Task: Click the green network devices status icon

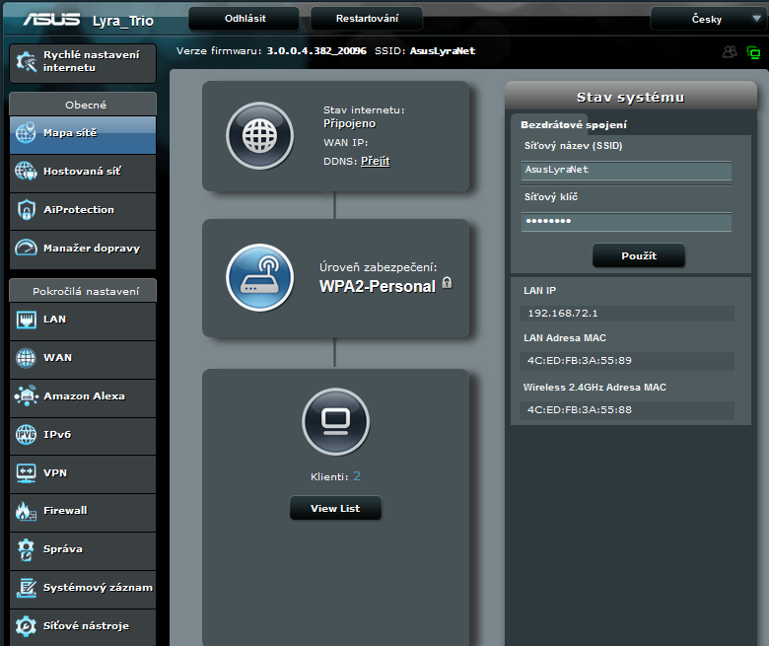Action: (x=753, y=51)
